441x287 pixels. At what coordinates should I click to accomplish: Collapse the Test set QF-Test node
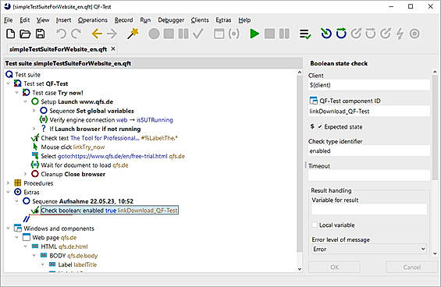click(x=8, y=83)
